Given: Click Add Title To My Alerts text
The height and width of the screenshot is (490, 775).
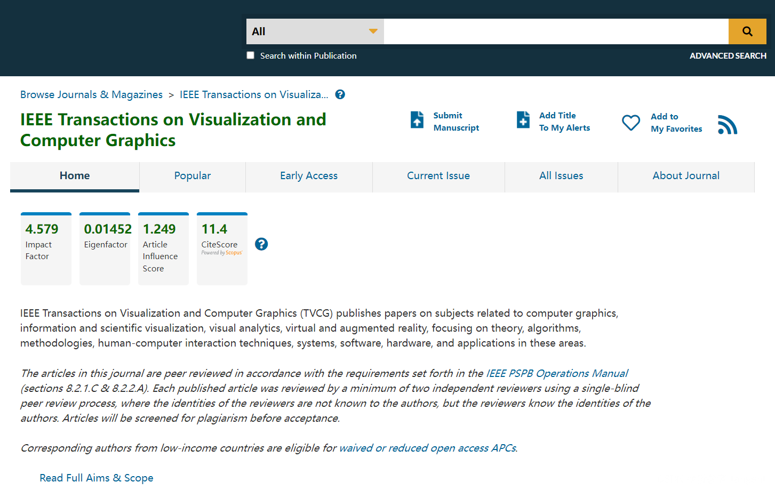Looking at the screenshot, I should [564, 122].
